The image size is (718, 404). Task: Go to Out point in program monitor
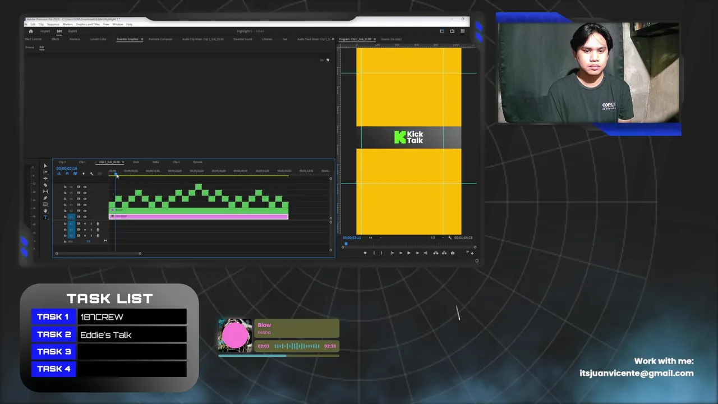tap(425, 253)
